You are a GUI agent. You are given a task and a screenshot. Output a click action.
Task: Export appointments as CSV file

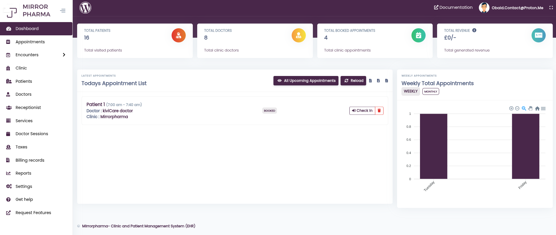pos(370,81)
